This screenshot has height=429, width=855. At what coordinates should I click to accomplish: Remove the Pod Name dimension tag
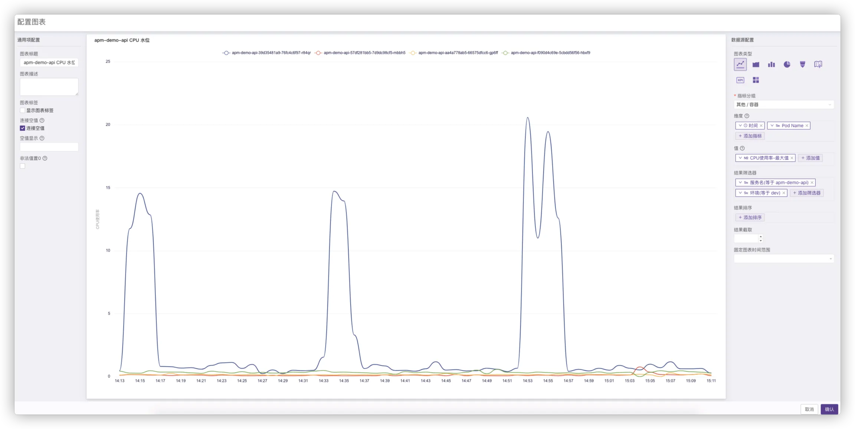[807, 126]
